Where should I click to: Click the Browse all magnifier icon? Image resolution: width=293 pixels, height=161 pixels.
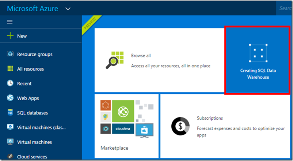(115, 60)
